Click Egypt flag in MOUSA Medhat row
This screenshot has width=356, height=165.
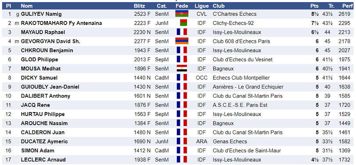click(182, 68)
